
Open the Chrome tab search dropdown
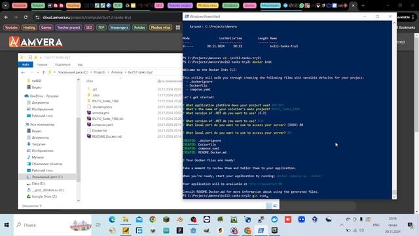click(5, 6)
